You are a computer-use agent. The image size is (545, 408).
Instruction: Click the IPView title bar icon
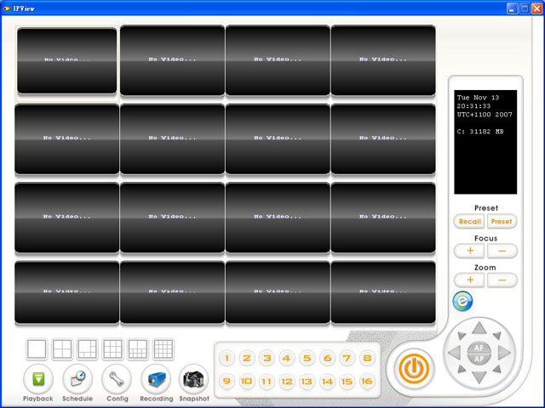click(x=6, y=8)
